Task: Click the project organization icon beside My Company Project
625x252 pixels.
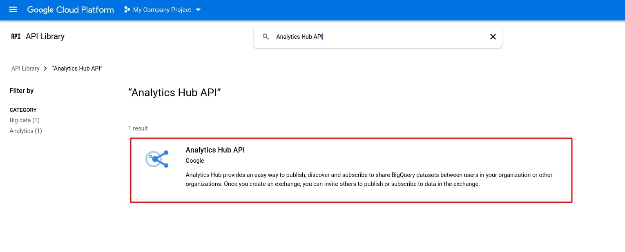Action: (127, 9)
